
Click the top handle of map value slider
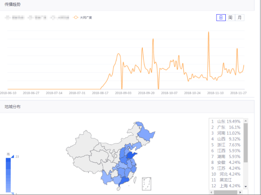point(12,157)
